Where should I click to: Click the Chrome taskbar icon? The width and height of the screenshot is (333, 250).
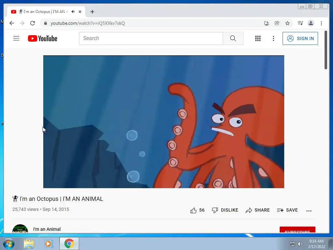tap(69, 243)
